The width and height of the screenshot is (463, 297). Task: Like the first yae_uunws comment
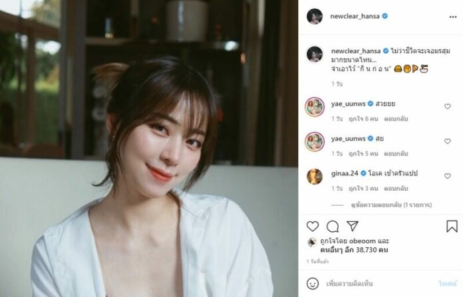448,106
